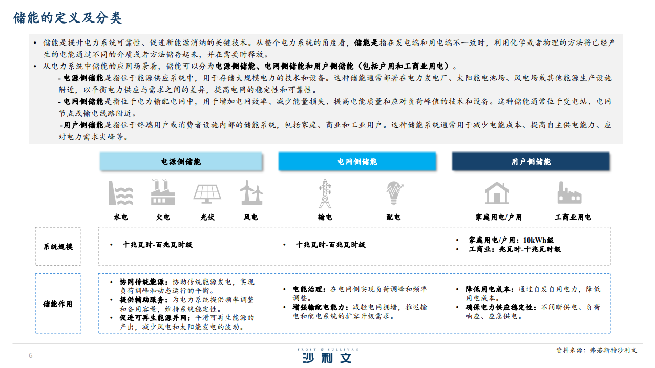Select the dark navy 用户侧储能 header box
Screen dimensions: 655x368
pyautogui.click(x=531, y=161)
